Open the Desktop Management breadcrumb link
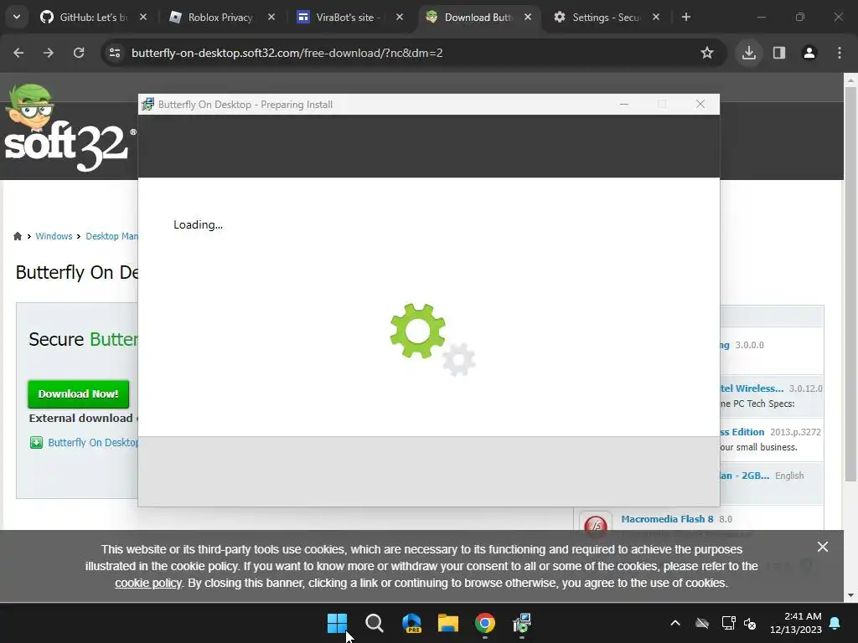 [x=111, y=236]
